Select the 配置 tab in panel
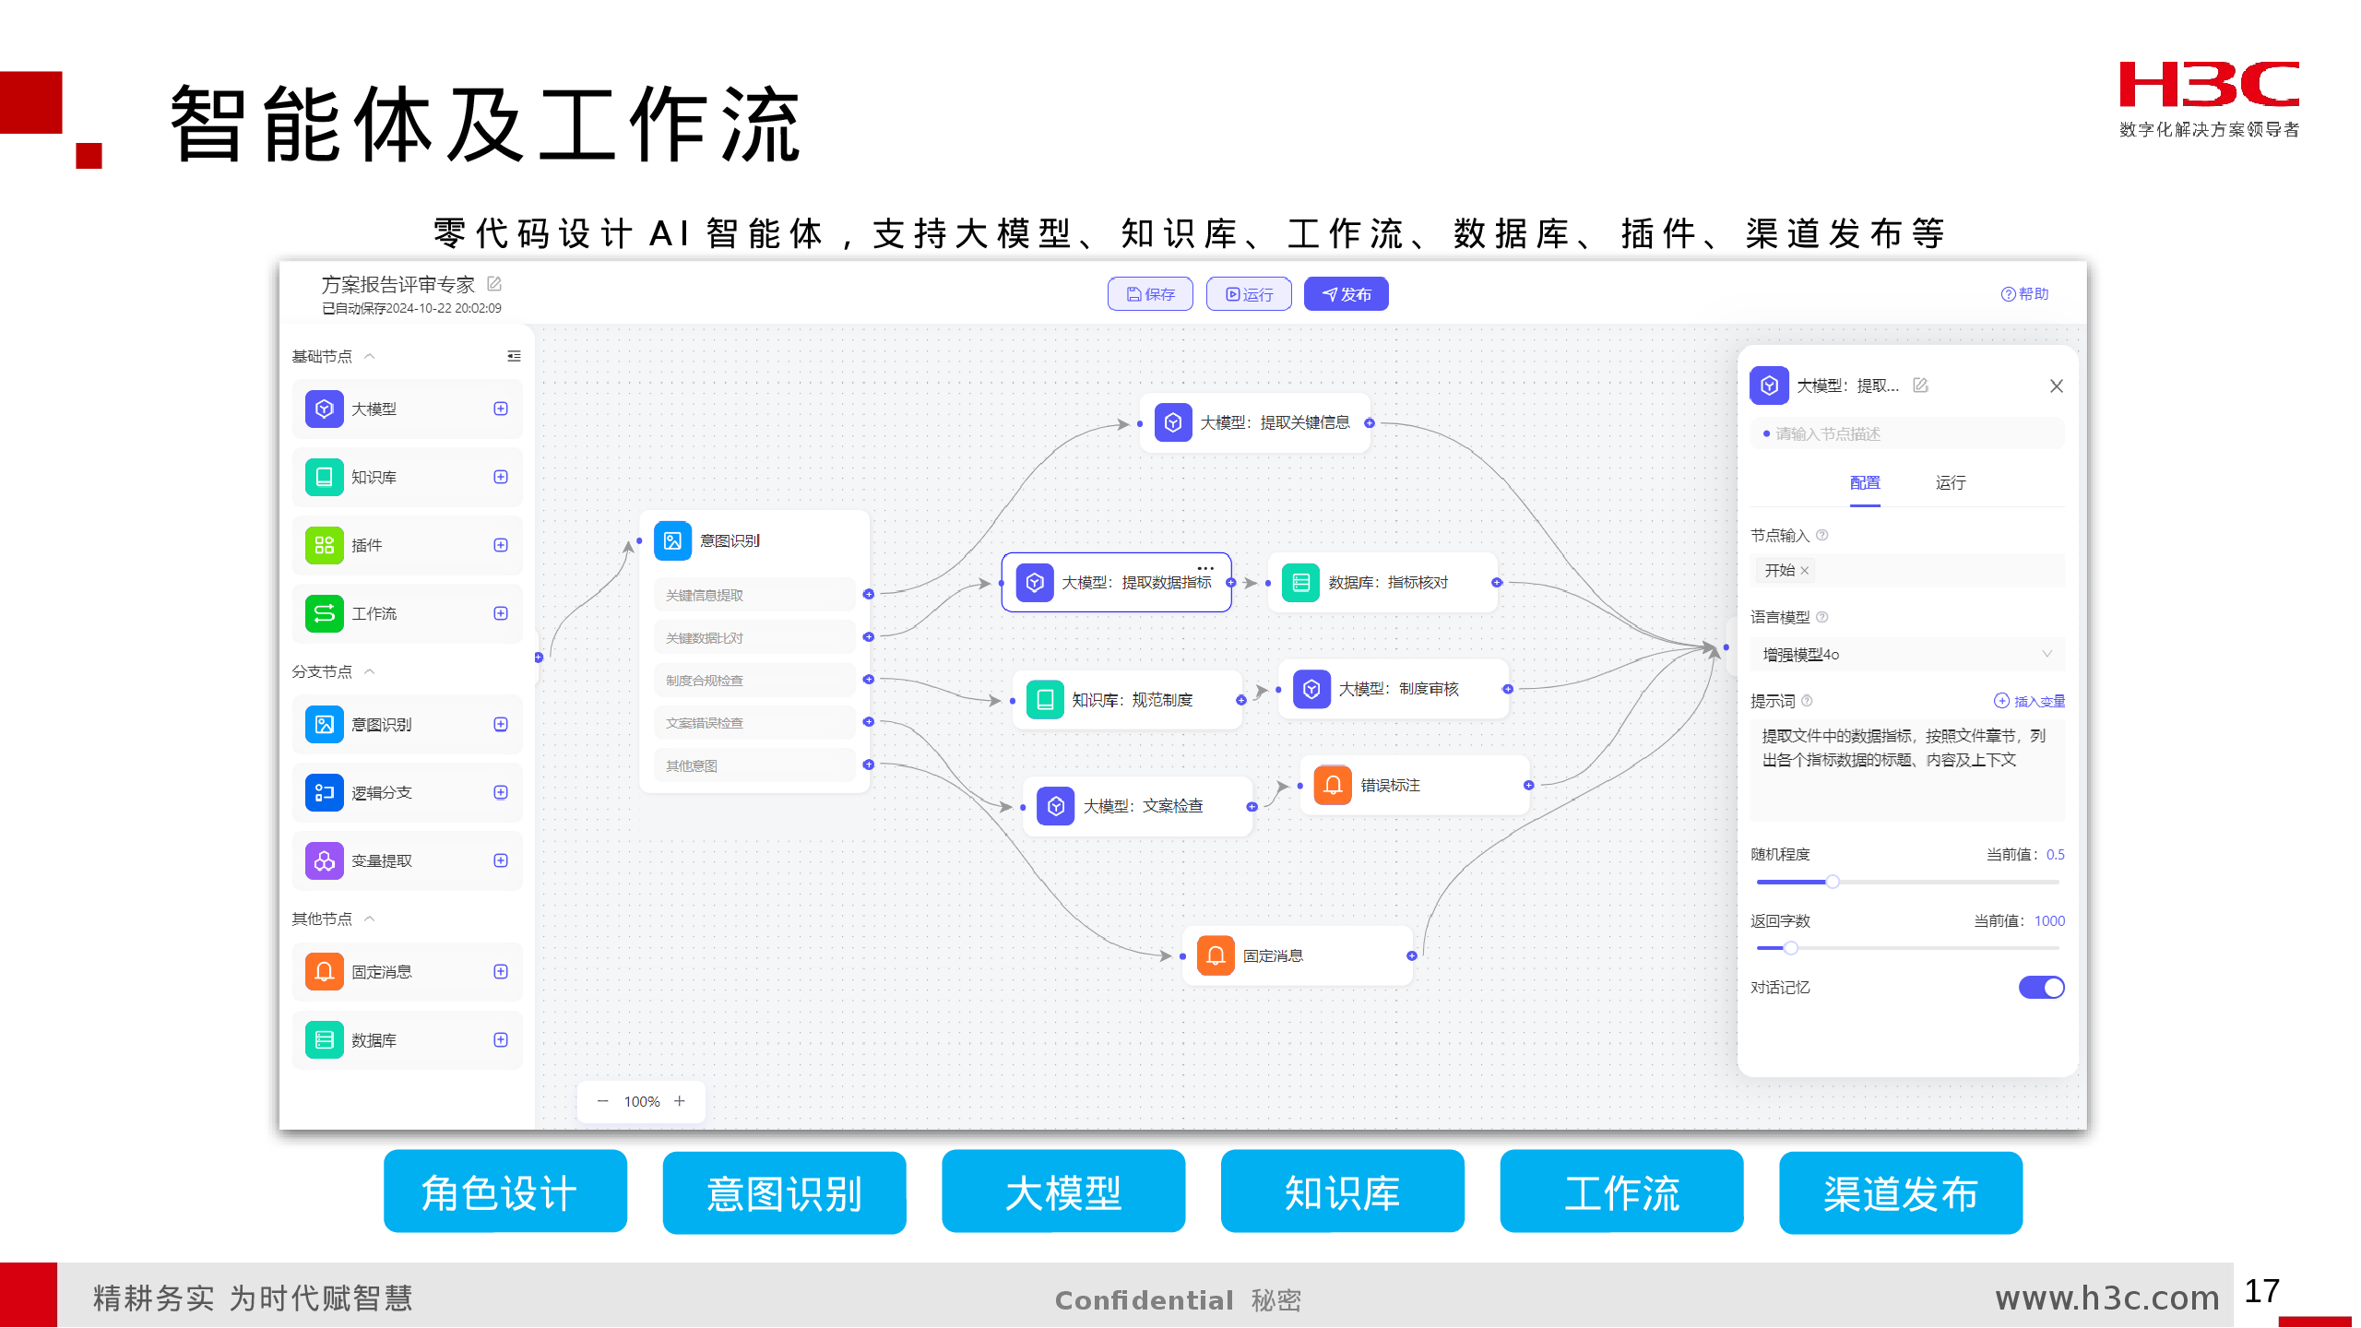 click(1864, 483)
